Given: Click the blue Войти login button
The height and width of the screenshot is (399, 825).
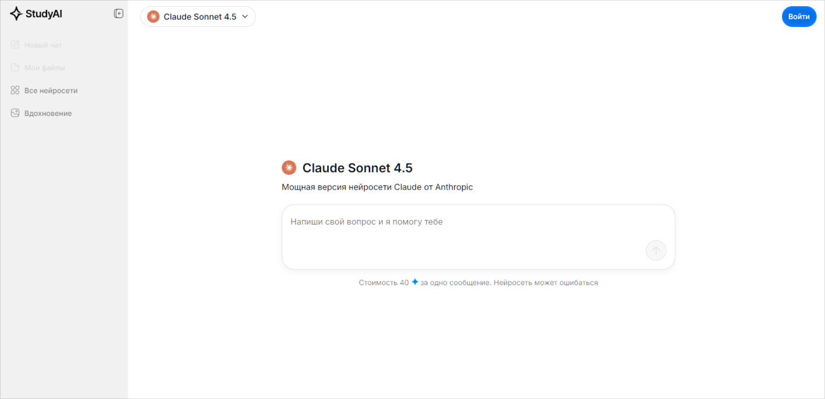Looking at the screenshot, I should click(x=799, y=16).
